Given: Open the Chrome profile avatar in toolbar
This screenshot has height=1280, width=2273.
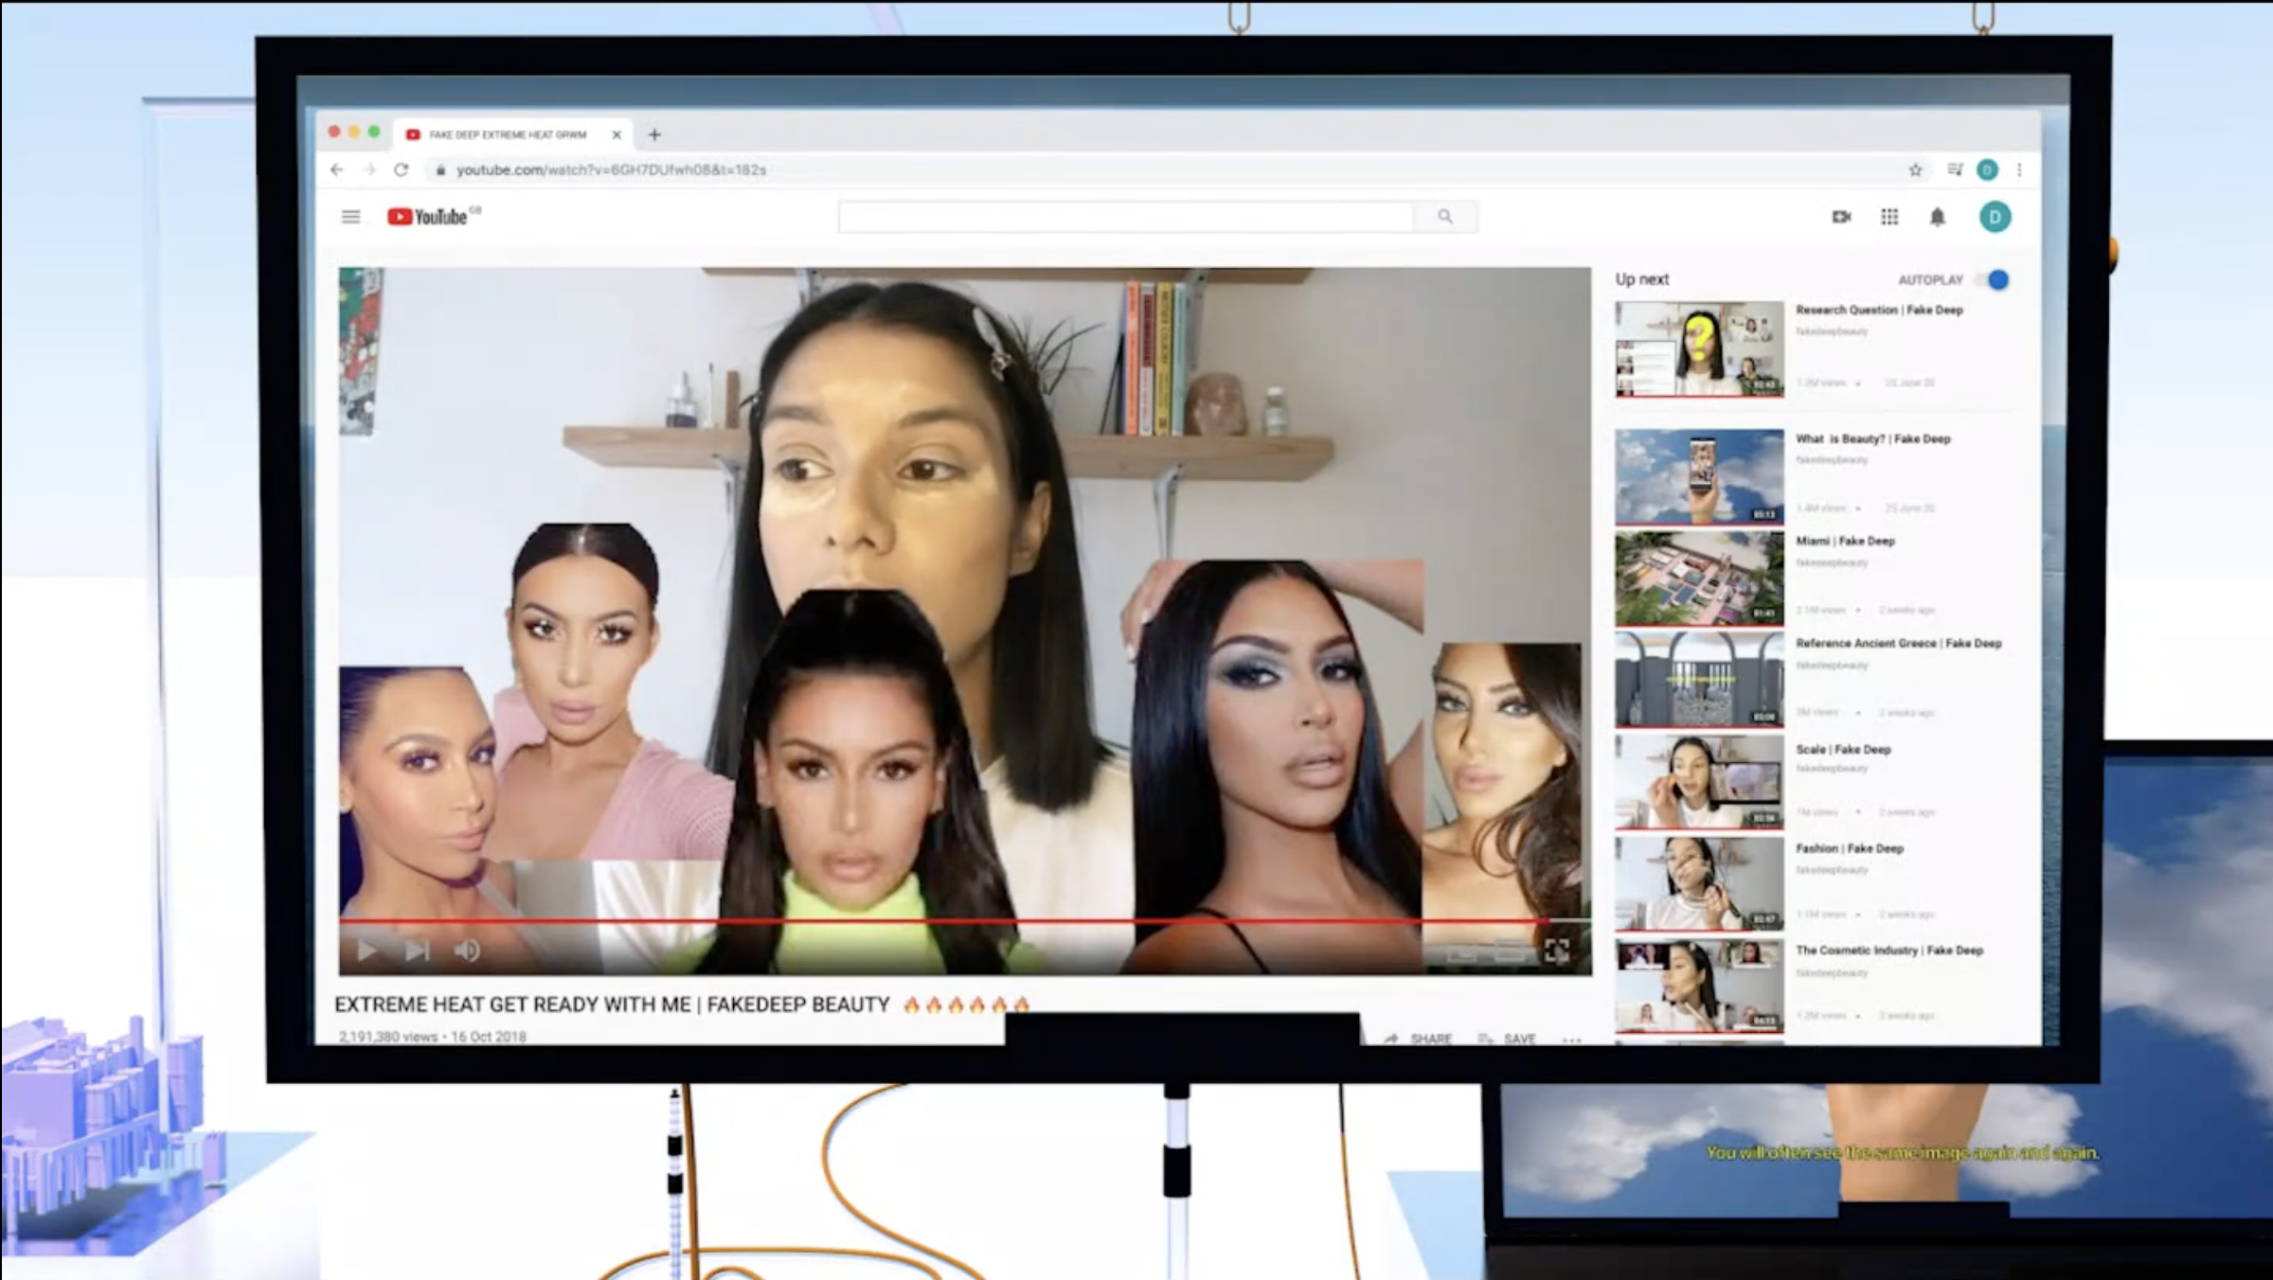Looking at the screenshot, I should coord(1987,169).
